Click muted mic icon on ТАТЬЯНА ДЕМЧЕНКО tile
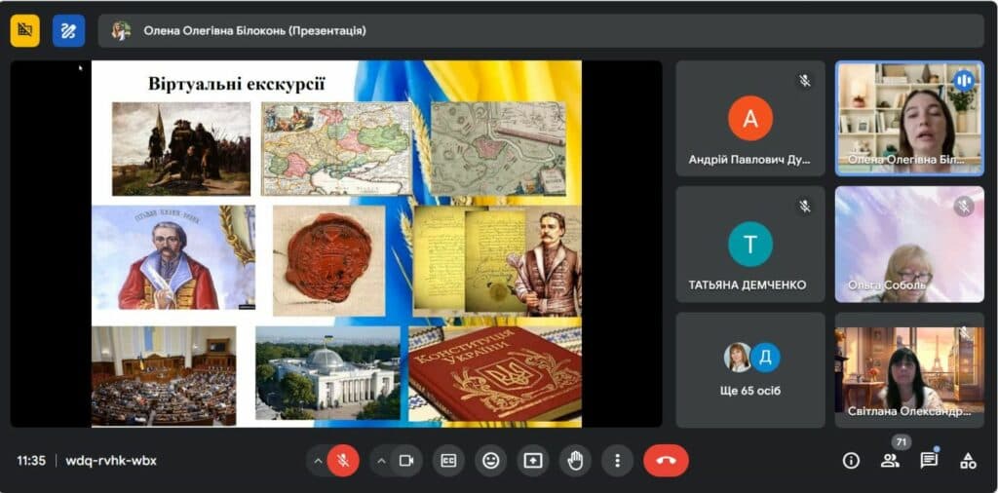This screenshot has height=493, width=998. click(x=805, y=207)
